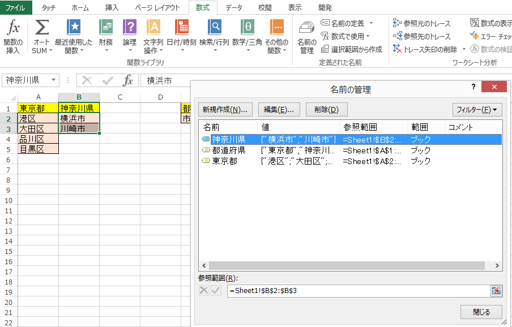Screen dimensions: 512x327
Task: Click the 新規作成 button
Action: coord(225,108)
